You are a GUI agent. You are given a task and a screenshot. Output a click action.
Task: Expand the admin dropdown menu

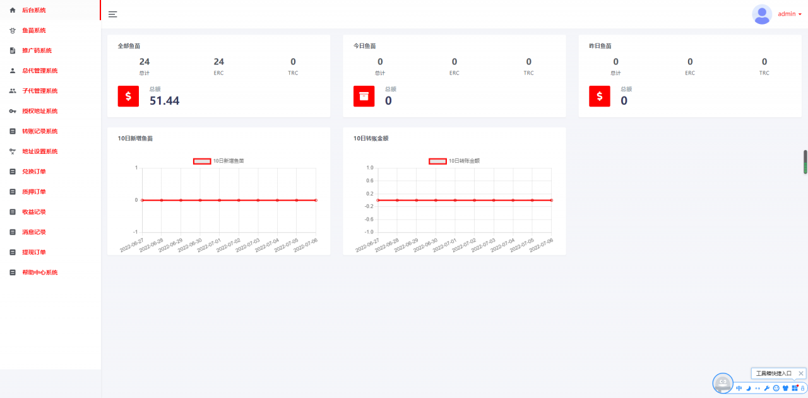point(790,14)
